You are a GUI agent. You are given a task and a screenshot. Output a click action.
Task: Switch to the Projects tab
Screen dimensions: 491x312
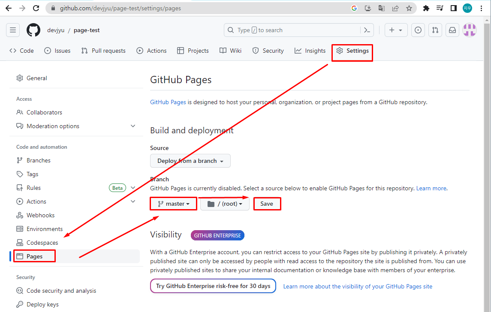coord(193,51)
